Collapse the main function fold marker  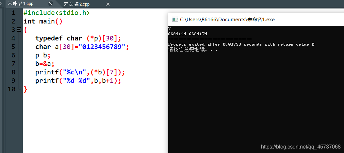point(19,30)
